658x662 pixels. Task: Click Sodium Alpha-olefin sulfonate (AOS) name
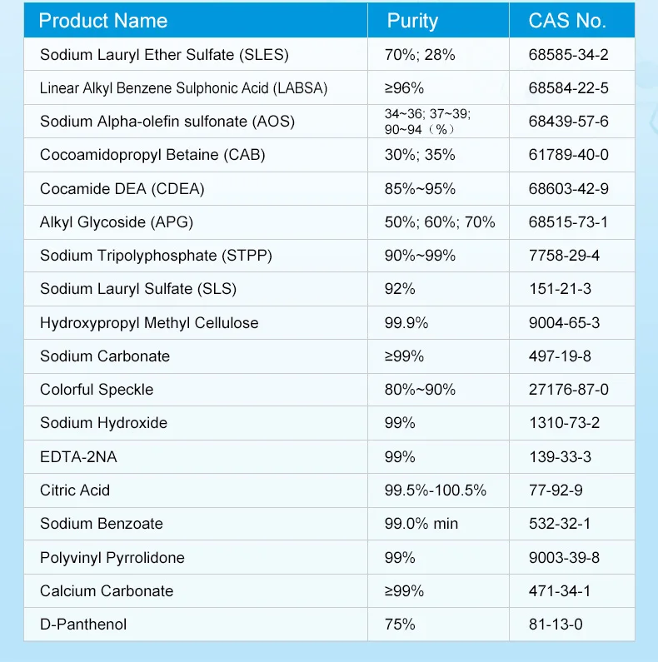pos(167,122)
